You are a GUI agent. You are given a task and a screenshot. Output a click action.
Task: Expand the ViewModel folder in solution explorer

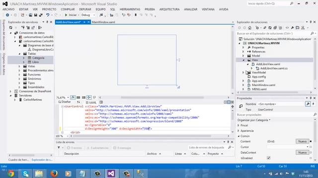[x=243, y=73]
